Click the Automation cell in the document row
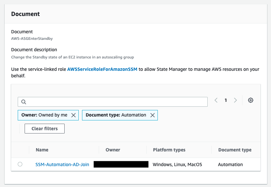271x187 pixels. 230,164
